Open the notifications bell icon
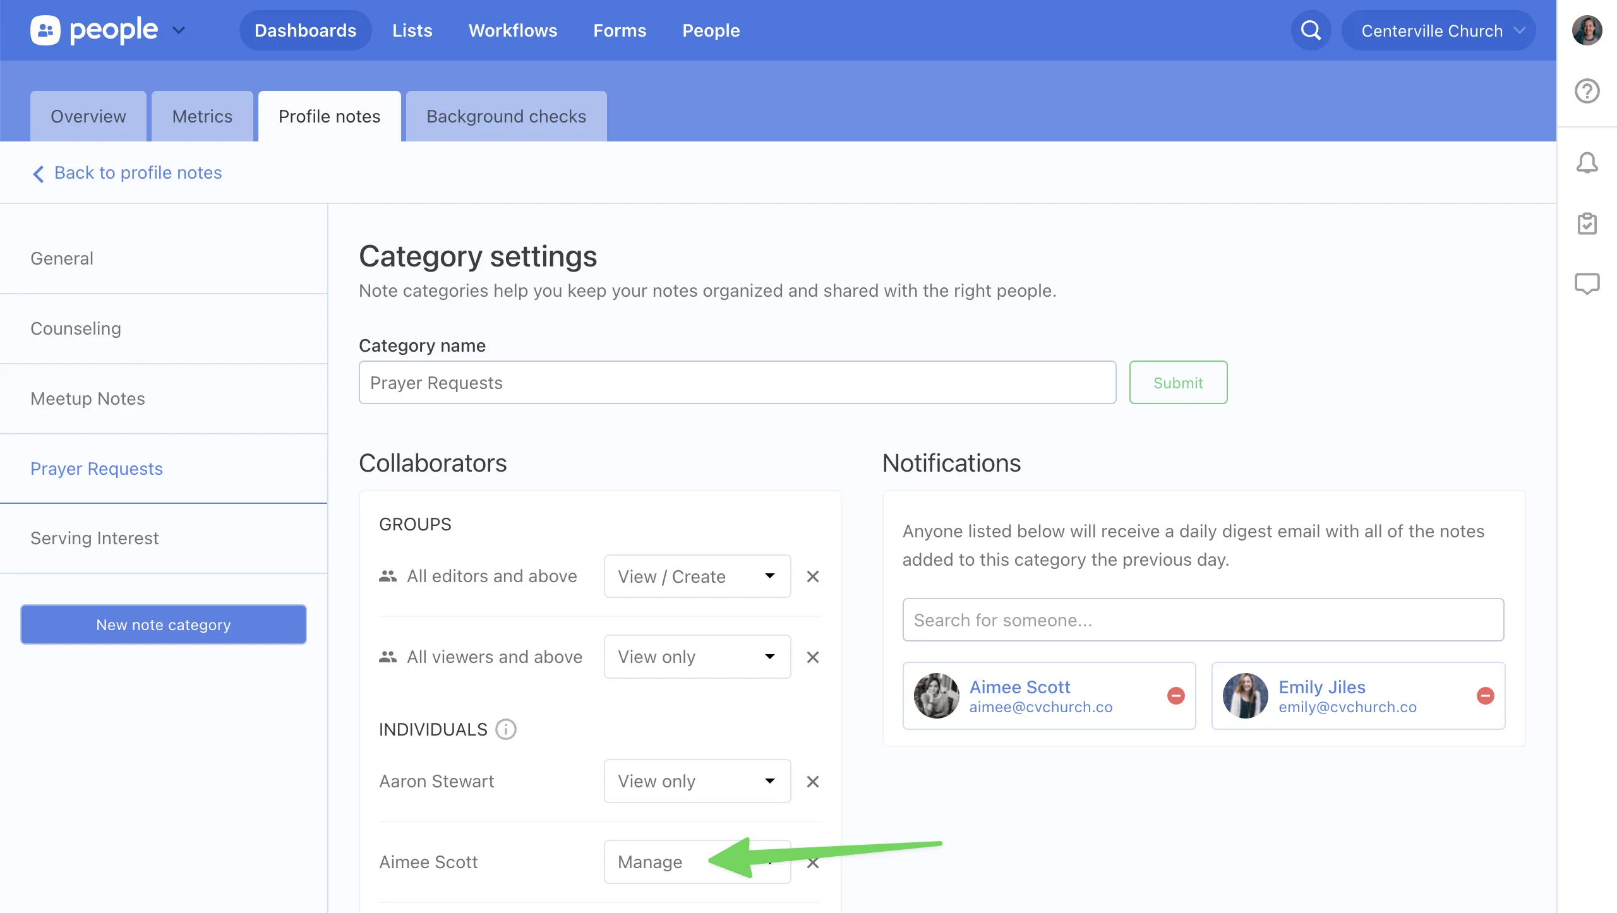Viewport: 1617px width, 913px height. [1587, 163]
